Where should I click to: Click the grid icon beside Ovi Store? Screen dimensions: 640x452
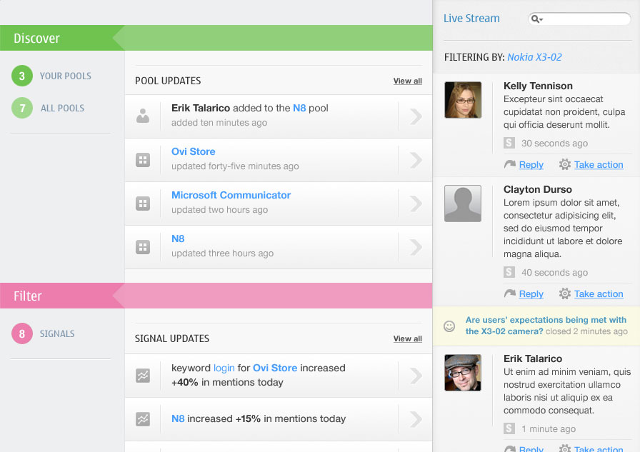click(x=143, y=160)
